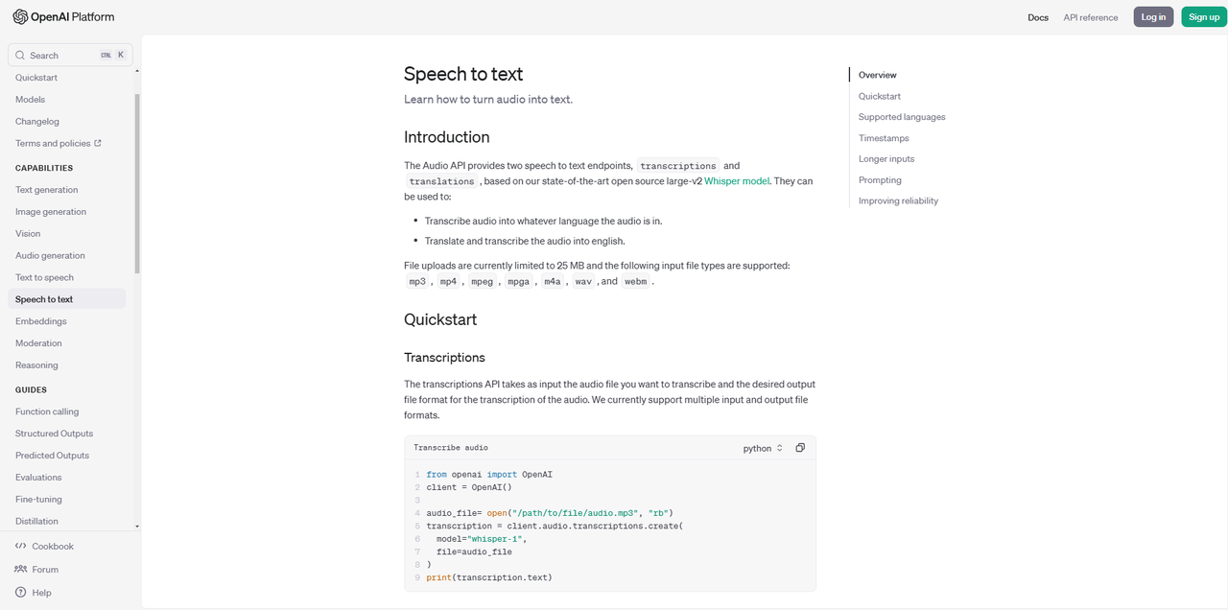Select Function calling guide in sidebar
This screenshot has height=610, width=1228.
pos(47,411)
